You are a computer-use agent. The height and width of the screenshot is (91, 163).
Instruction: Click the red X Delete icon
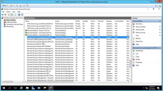pos(134,59)
